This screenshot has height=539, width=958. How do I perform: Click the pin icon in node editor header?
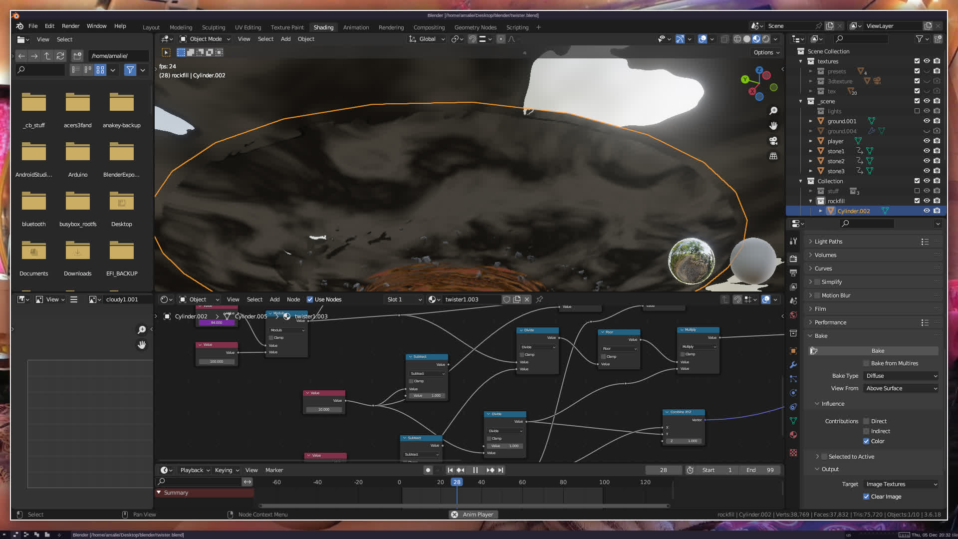pyautogui.click(x=539, y=299)
